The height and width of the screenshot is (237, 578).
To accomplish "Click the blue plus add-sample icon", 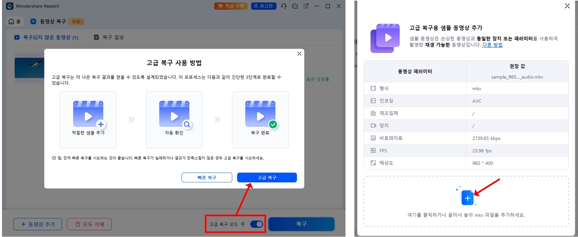I will coord(467,198).
